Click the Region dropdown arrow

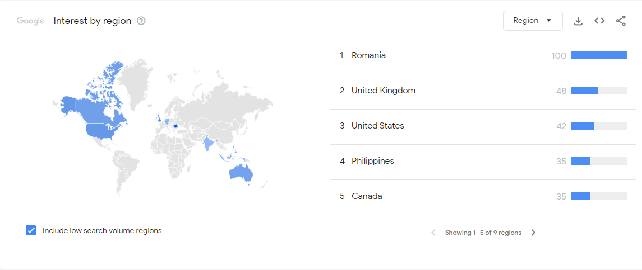[549, 21]
